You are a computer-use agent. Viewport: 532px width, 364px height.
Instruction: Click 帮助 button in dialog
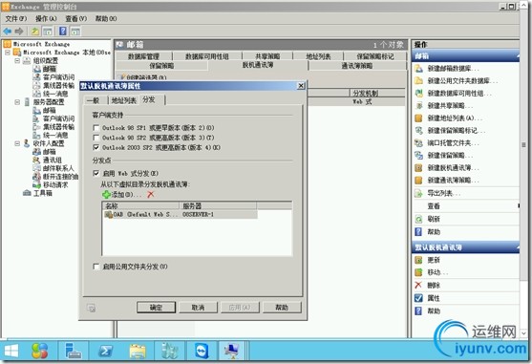click(x=282, y=308)
